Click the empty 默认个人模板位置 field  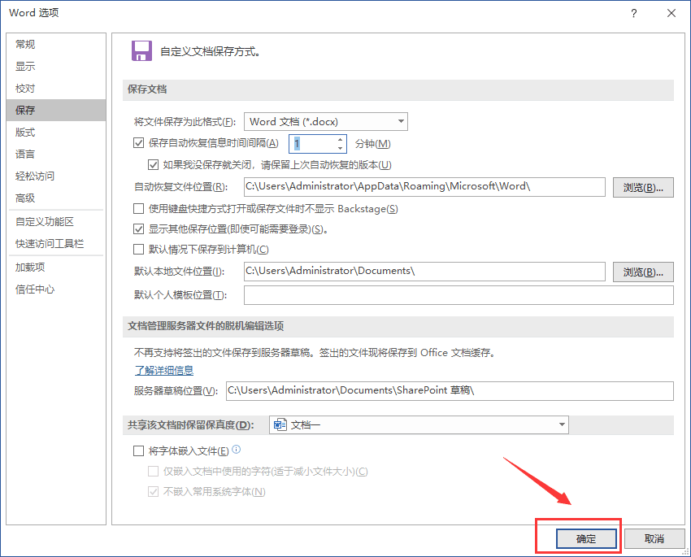pyautogui.click(x=458, y=295)
